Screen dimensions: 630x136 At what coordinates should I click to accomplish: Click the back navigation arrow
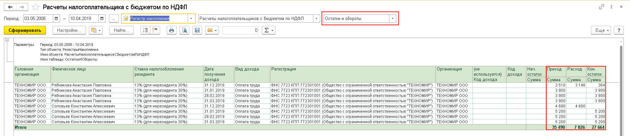tap(10, 7)
